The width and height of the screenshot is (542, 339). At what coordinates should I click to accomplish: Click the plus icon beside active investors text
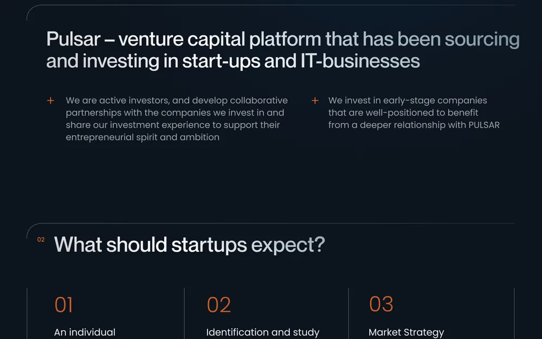(x=50, y=101)
